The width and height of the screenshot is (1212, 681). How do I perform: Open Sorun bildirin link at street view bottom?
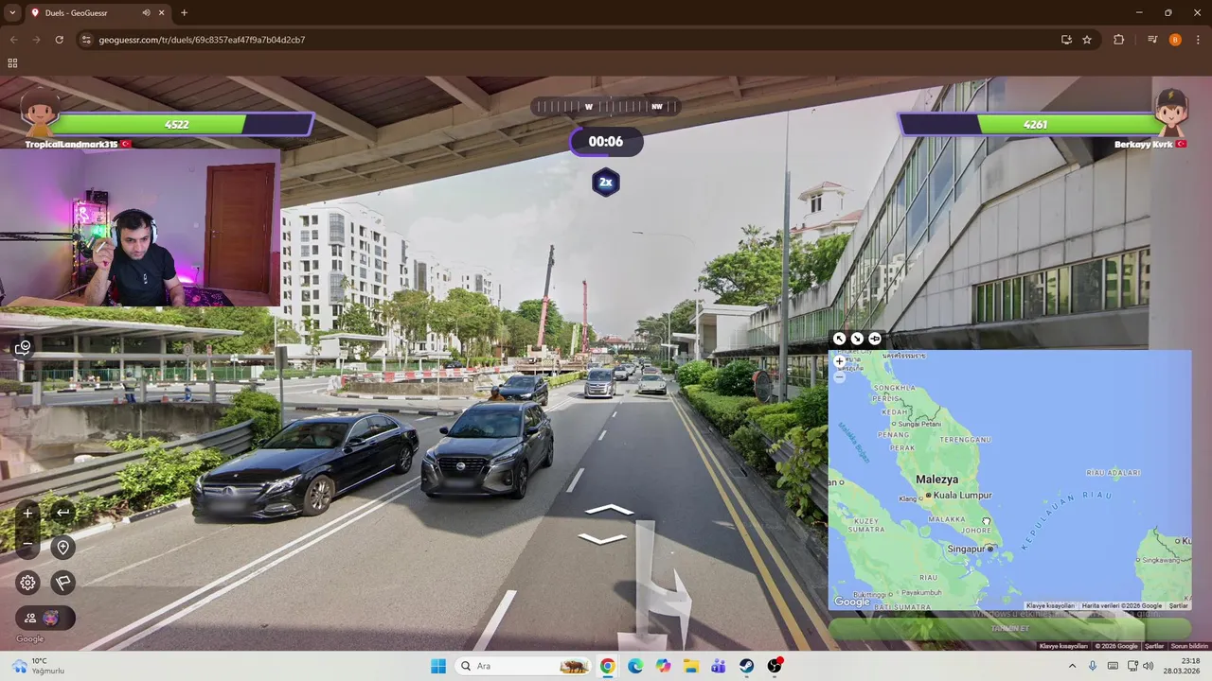coord(1189,646)
